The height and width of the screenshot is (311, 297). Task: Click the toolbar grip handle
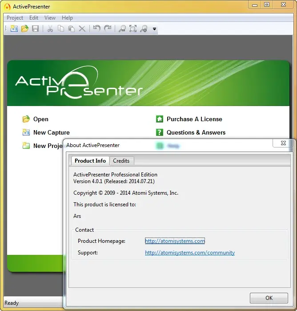click(x=6, y=29)
